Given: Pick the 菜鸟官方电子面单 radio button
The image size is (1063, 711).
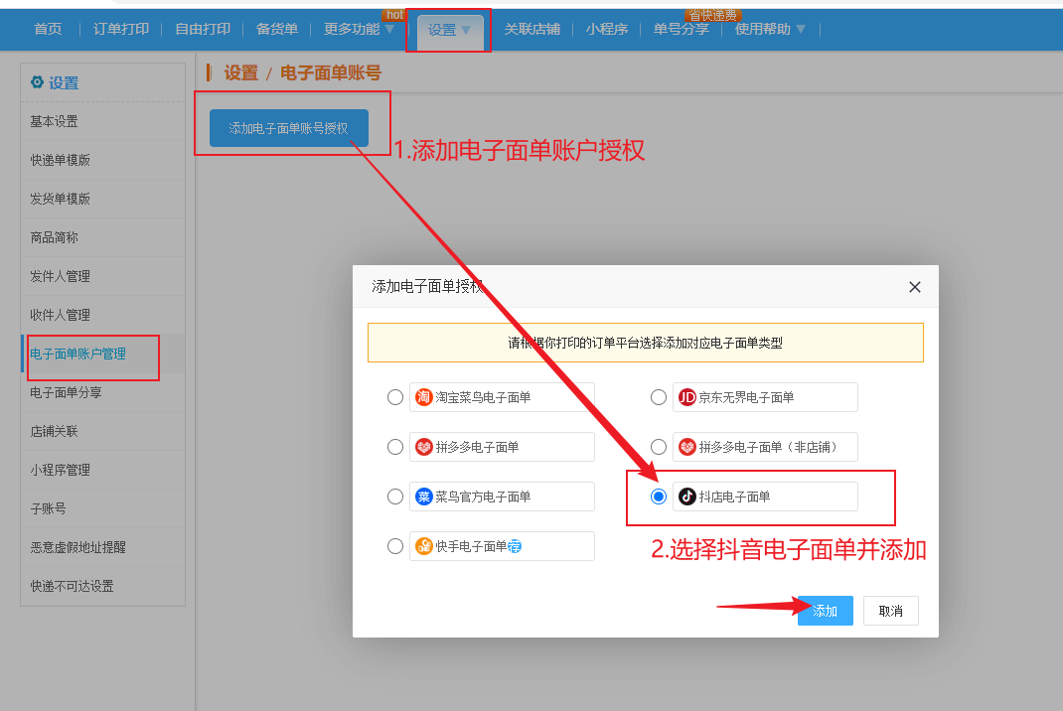Looking at the screenshot, I should pyautogui.click(x=395, y=497).
